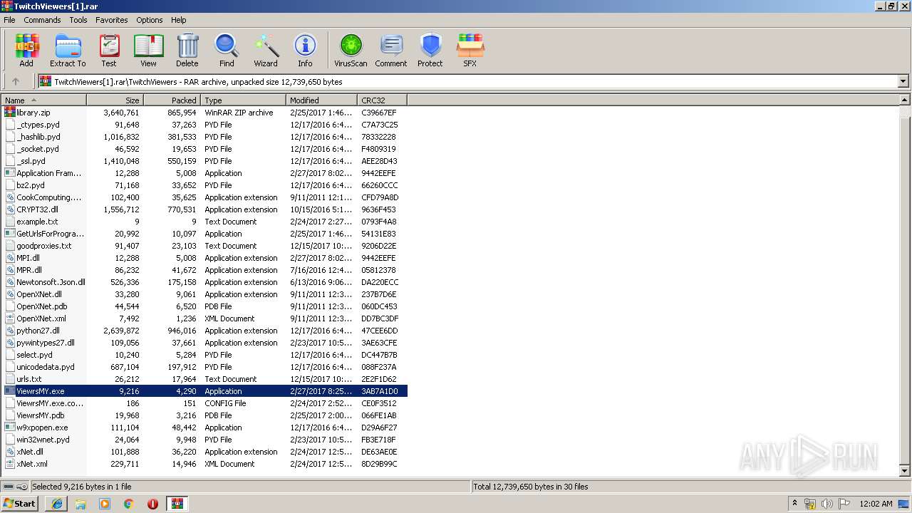Open the Options menu
This screenshot has width=912, height=513.
[x=150, y=20]
